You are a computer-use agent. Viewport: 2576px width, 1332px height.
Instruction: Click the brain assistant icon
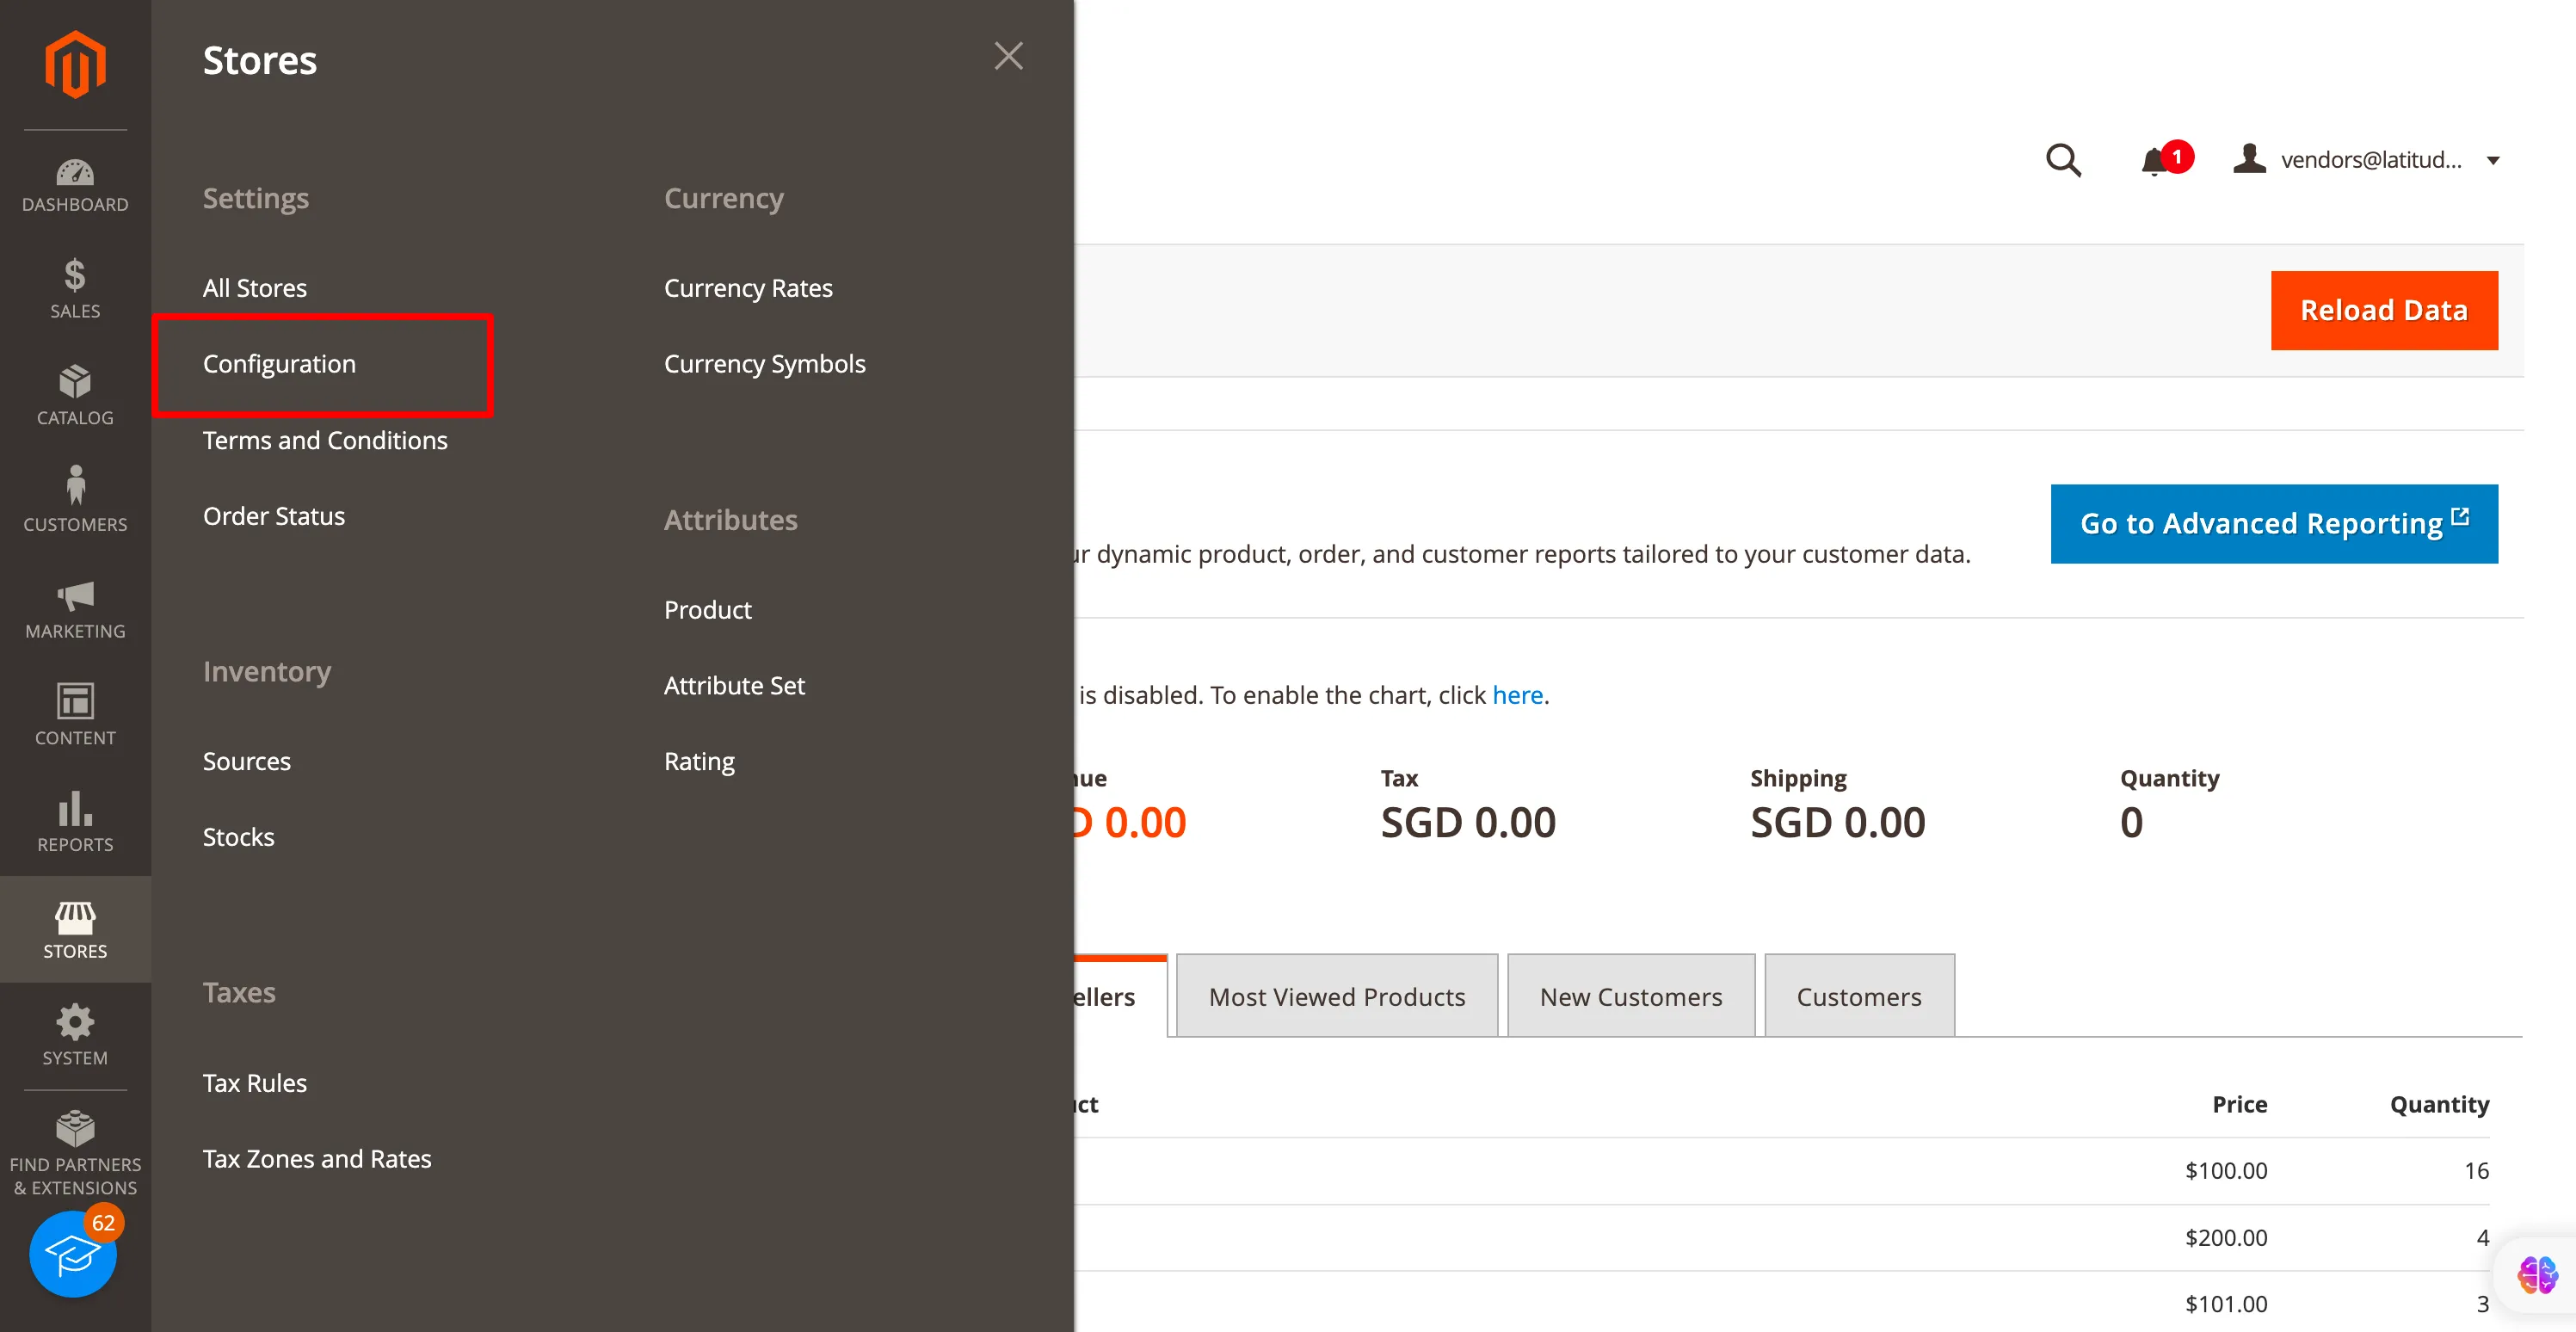point(2537,1275)
